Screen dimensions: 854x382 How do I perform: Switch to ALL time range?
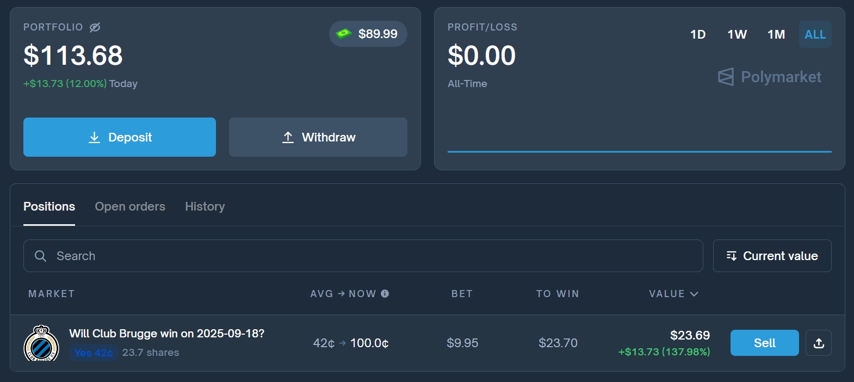pos(815,34)
